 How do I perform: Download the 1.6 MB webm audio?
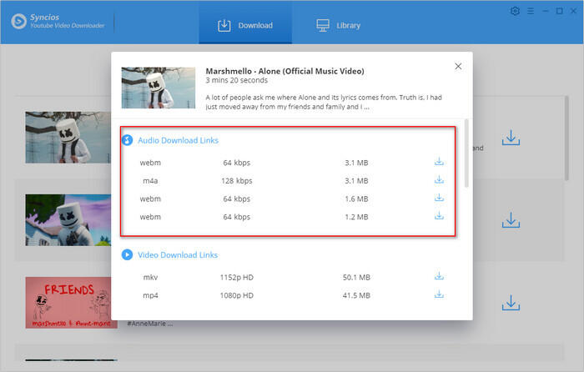[x=439, y=199]
